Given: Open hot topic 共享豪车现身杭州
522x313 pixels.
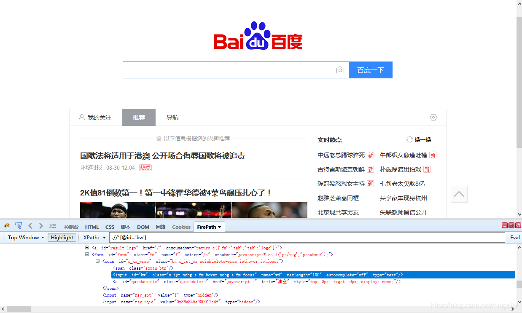Looking at the screenshot, I should tap(404, 198).
